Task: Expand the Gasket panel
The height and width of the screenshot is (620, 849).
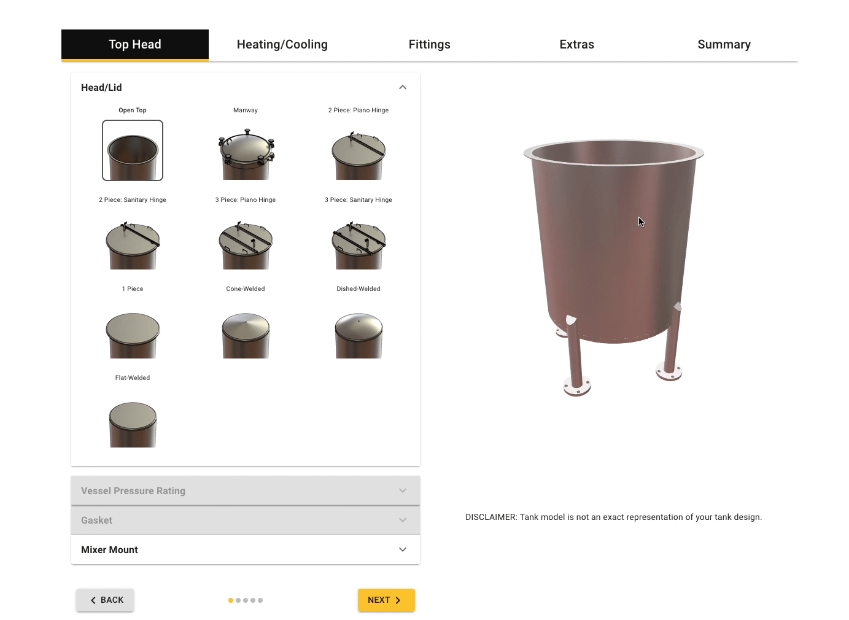Action: coord(246,520)
